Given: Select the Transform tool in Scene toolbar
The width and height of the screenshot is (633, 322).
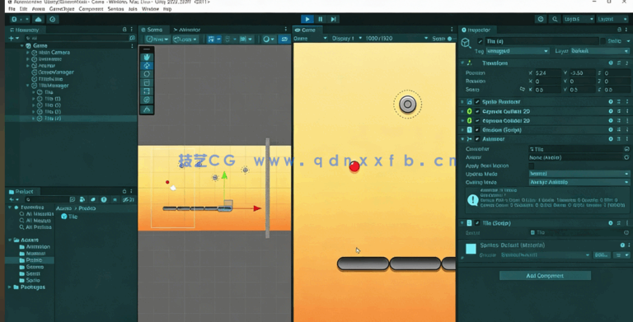Looking at the screenshot, I should (x=147, y=100).
